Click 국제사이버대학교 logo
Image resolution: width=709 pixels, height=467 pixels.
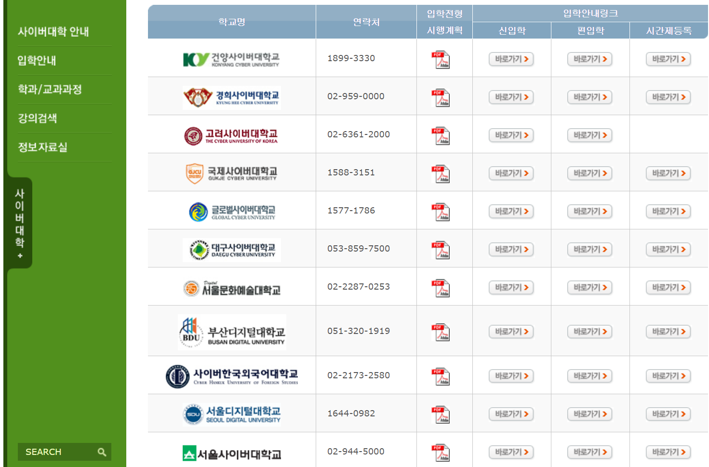click(x=231, y=173)
